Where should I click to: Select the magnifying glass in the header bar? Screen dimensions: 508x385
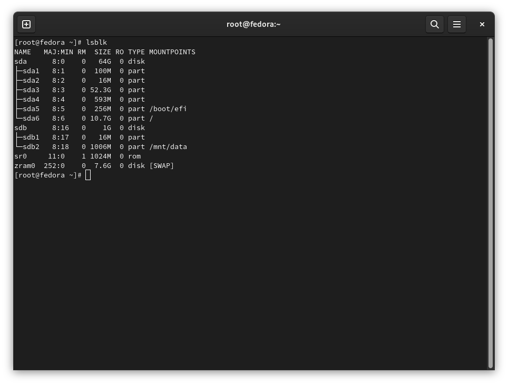point(434,24)
